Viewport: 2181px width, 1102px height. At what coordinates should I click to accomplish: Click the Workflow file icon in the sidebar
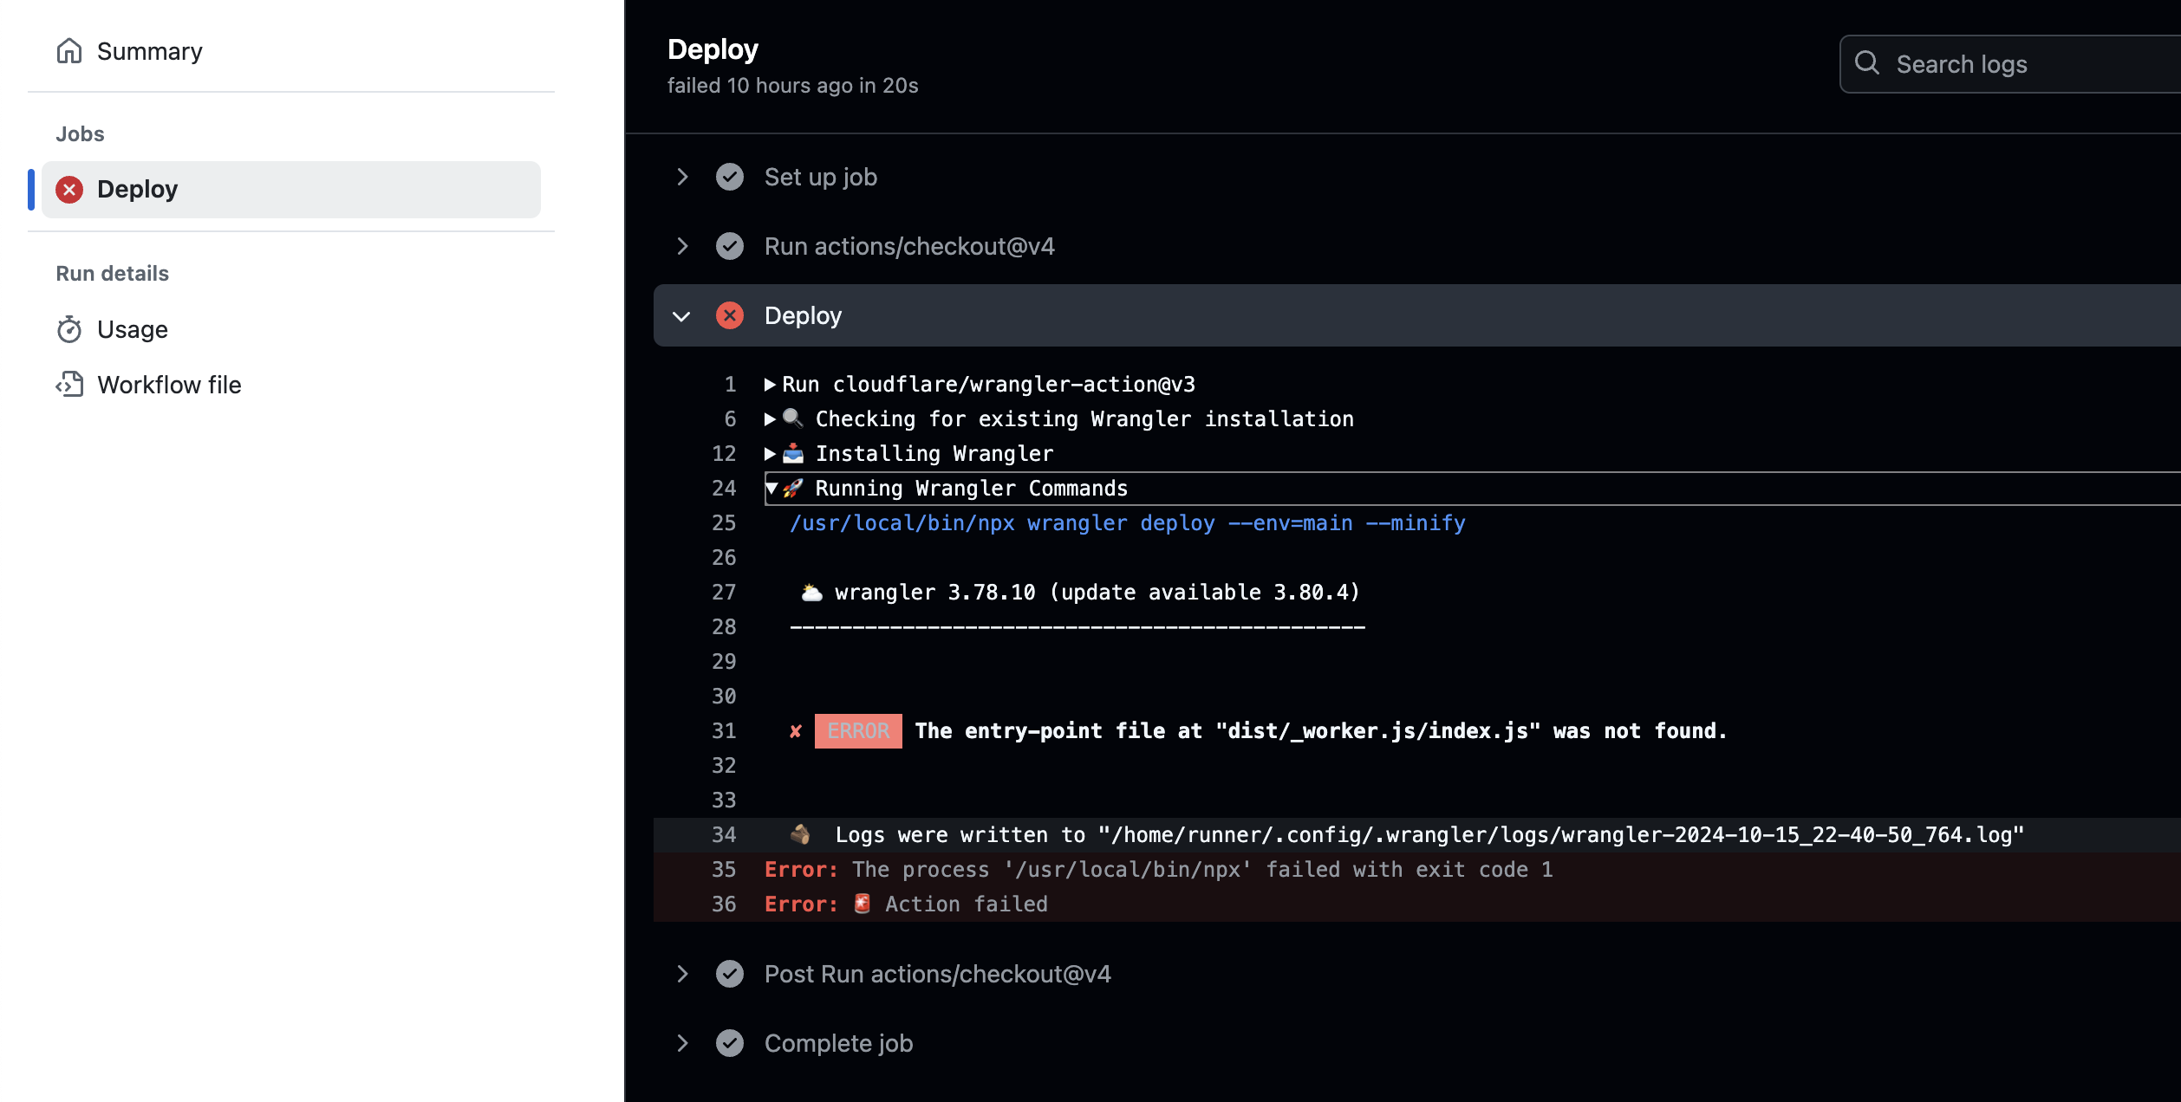[70, 385]
